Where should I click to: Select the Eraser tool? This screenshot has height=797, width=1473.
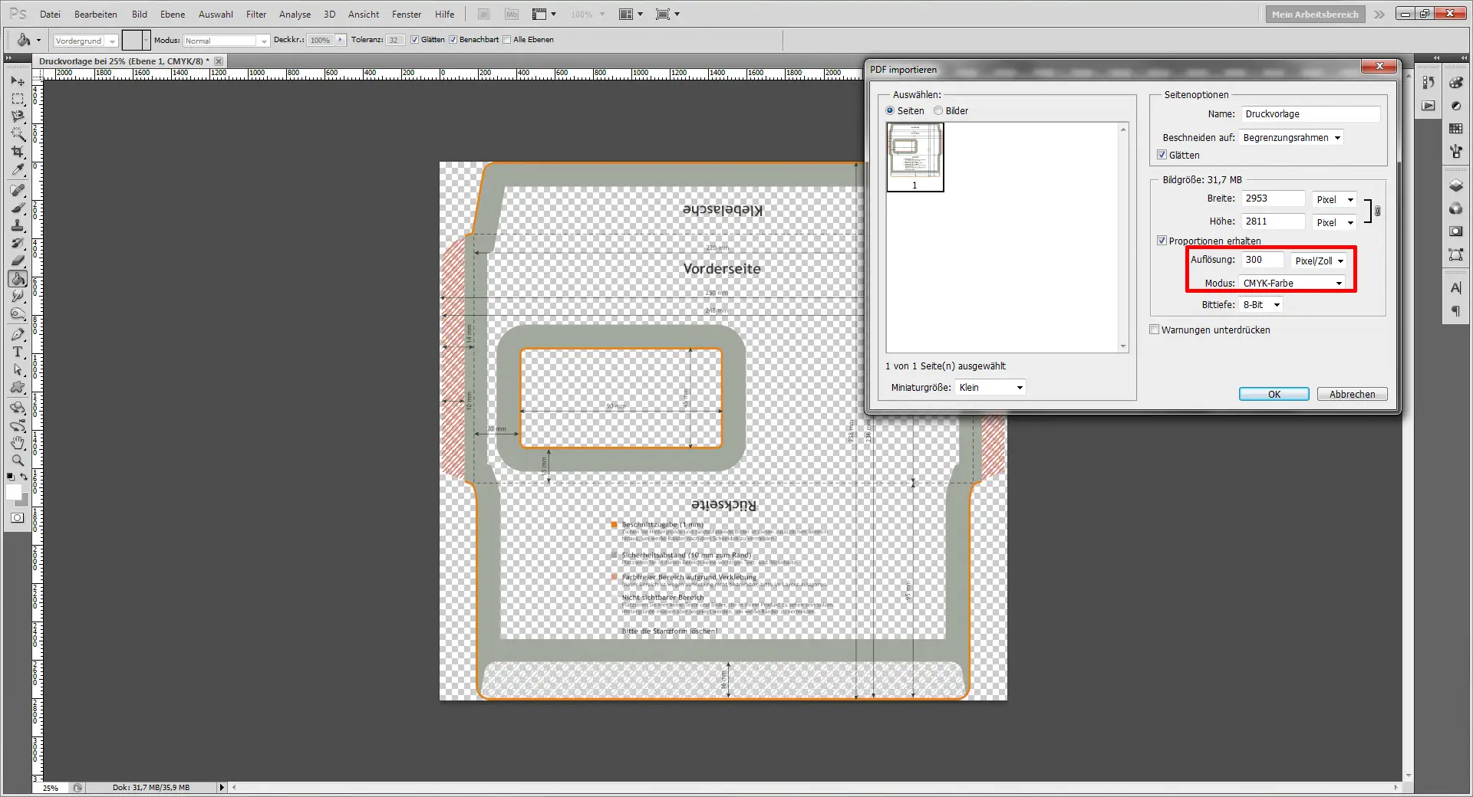[x=18, y=261]
